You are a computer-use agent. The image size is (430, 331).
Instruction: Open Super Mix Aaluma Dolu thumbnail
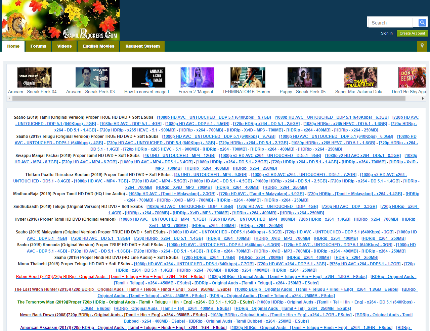point(360,77)
